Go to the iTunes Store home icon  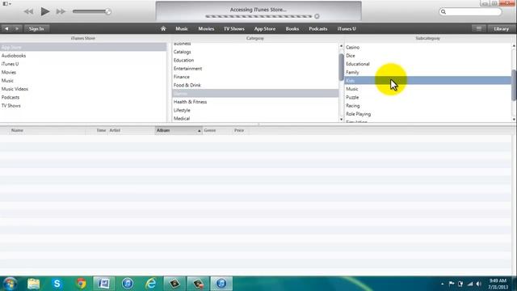(163, 29)
